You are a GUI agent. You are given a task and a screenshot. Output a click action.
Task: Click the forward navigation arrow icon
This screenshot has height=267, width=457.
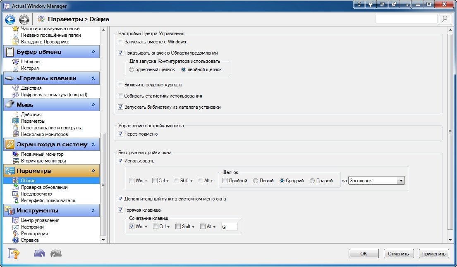pos(24,19)
